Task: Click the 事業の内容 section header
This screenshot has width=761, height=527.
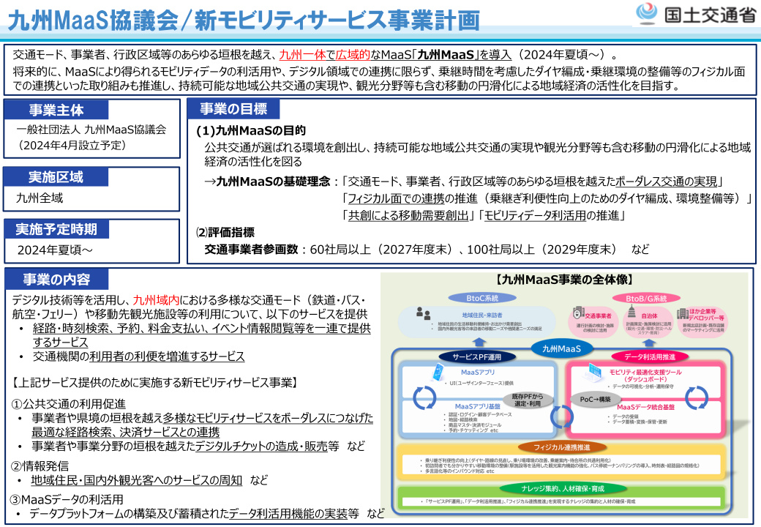Action: tap(56, 280)
